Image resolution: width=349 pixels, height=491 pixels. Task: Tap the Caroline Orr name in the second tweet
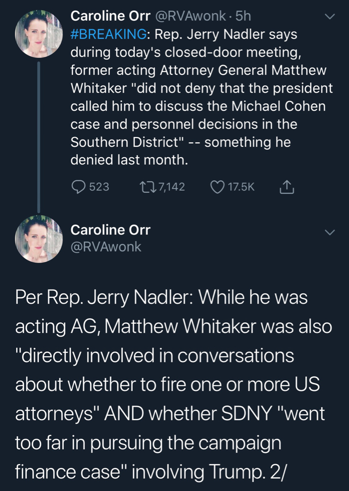point(110,230)
